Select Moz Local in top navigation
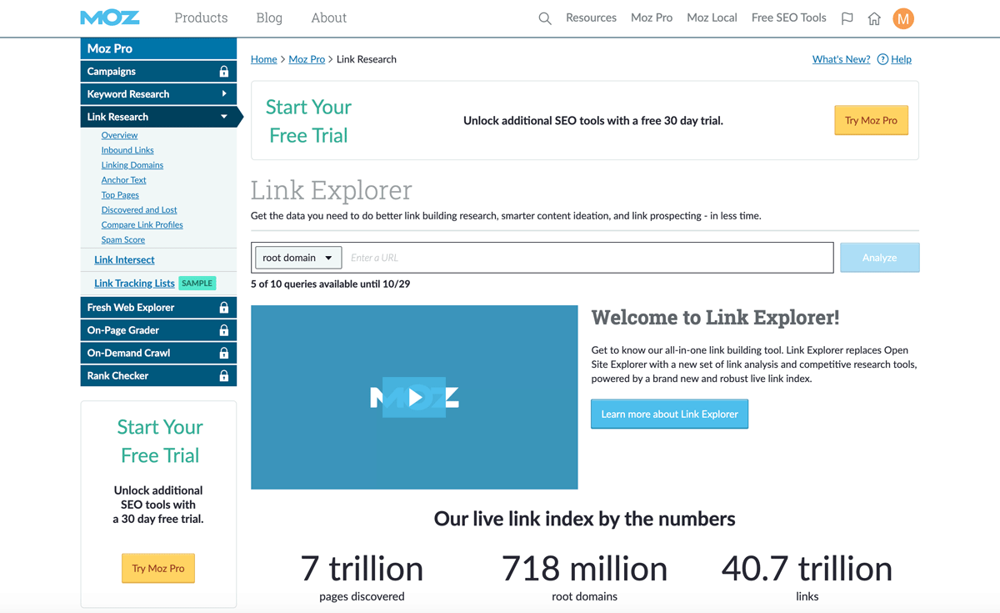The image size is (1000, 613). [x=712, y=18]
